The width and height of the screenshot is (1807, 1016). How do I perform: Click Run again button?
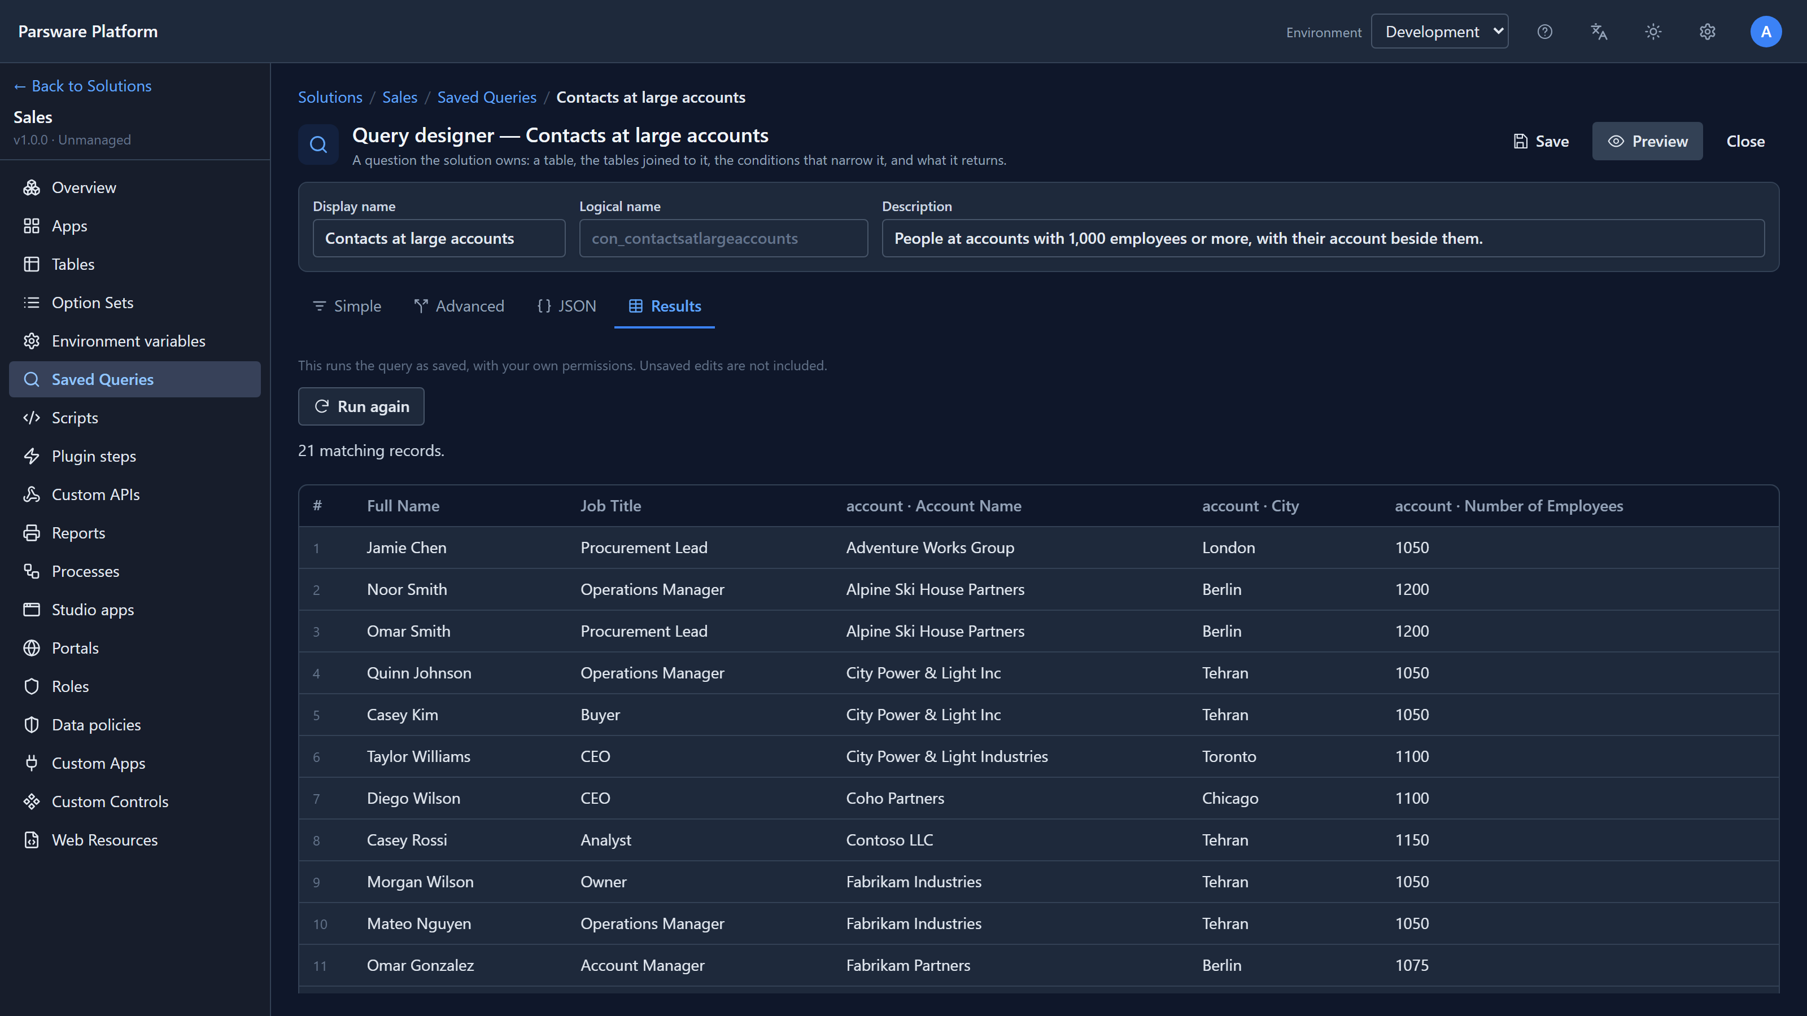(361, 406)
